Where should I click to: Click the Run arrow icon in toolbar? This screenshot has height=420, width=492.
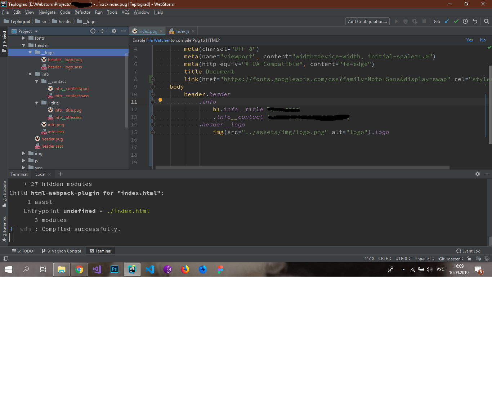396,21
